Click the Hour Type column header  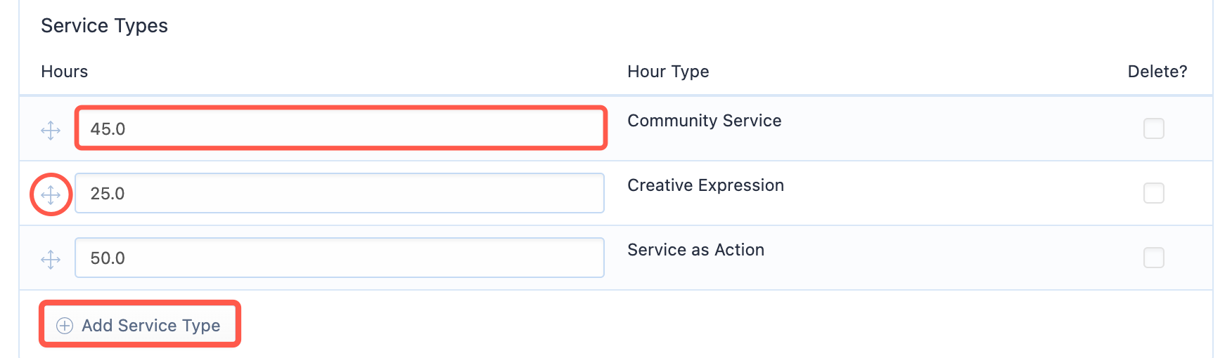point(668,72)
